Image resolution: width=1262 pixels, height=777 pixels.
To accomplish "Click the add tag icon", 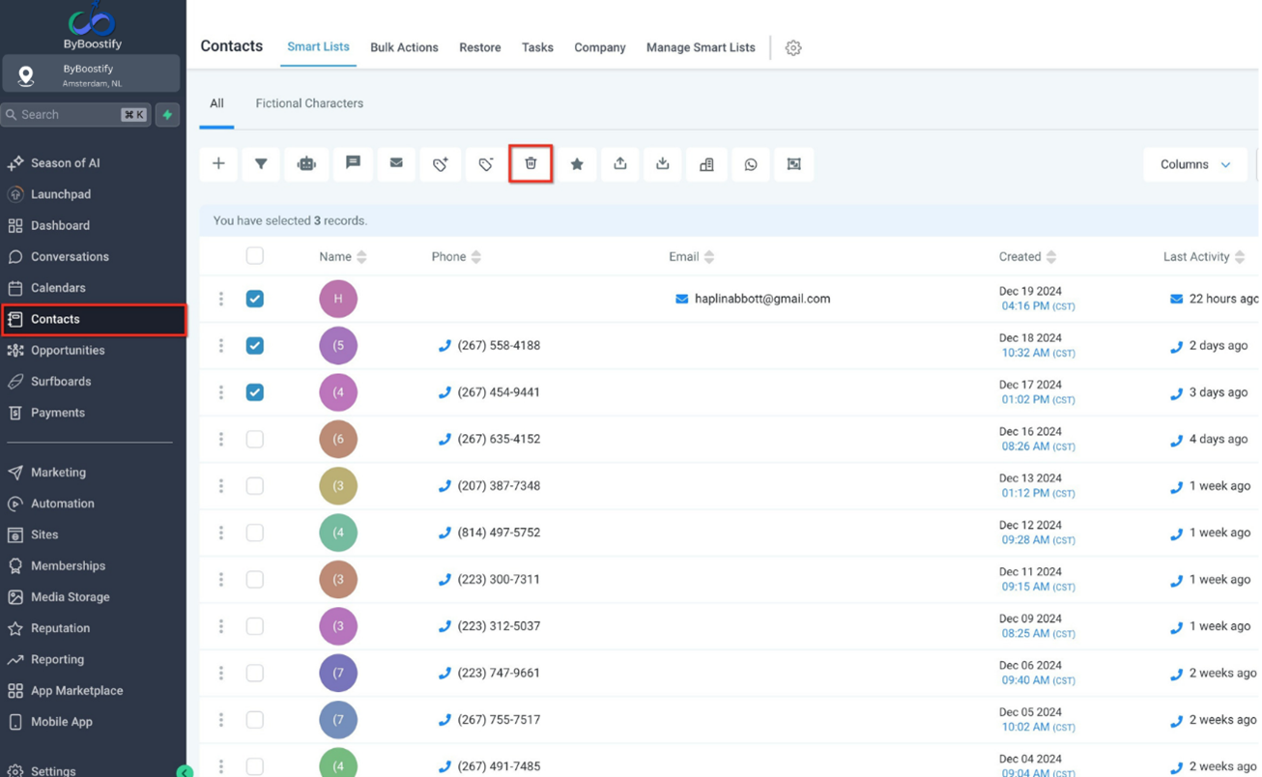I will tap(440, 164).
